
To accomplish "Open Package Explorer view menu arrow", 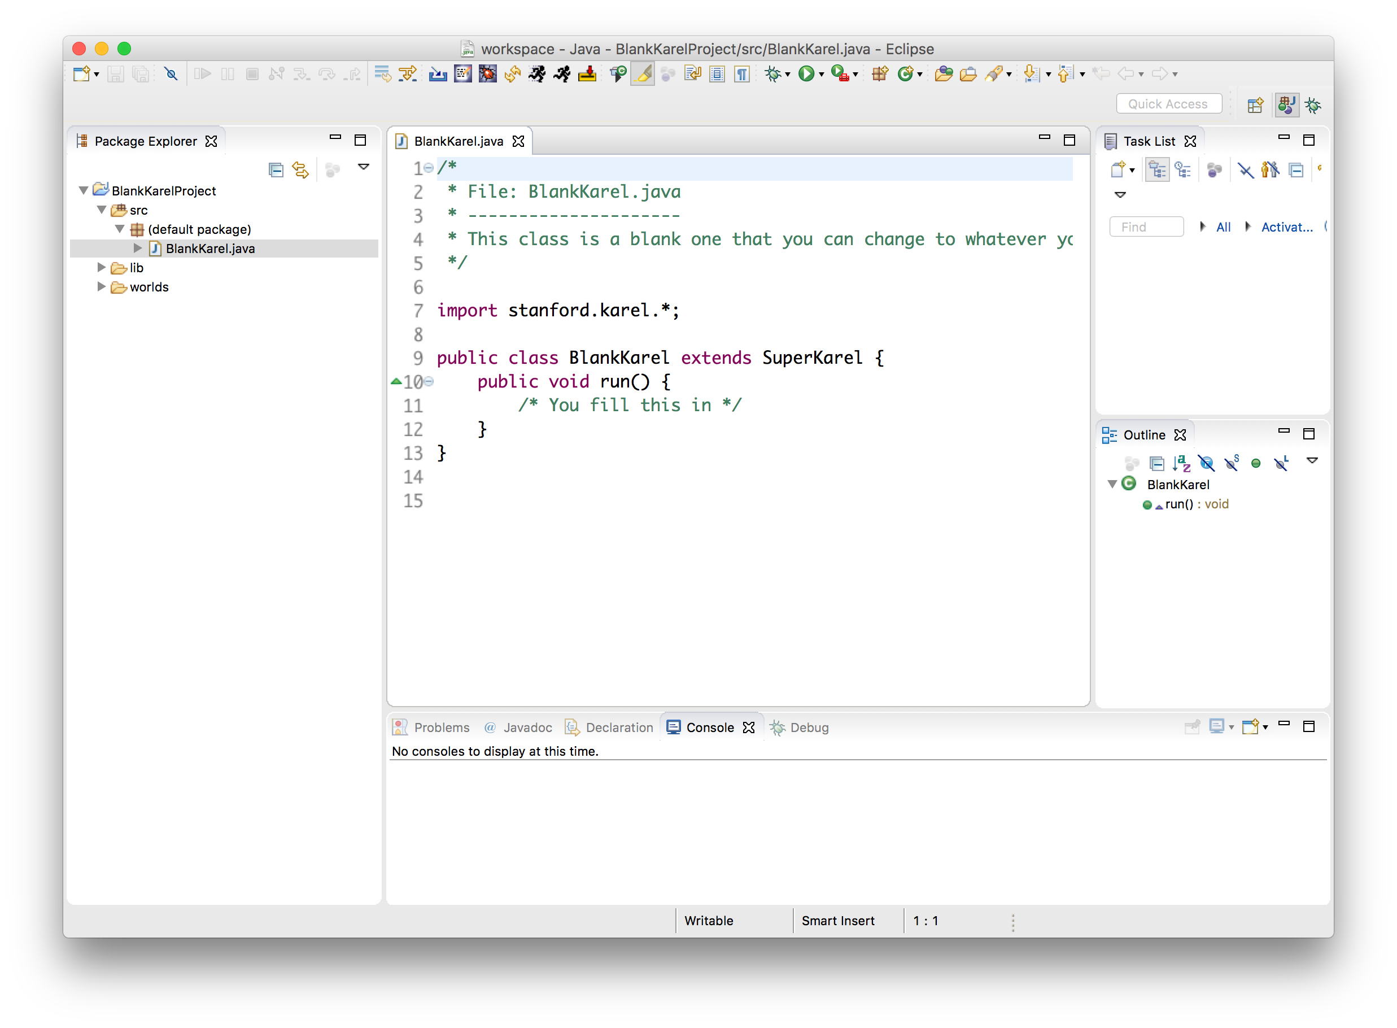I will click(x=364, y=167).
